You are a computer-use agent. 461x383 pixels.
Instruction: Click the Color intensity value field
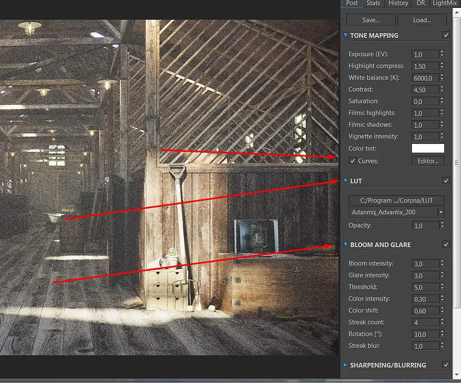coord(425,299)
